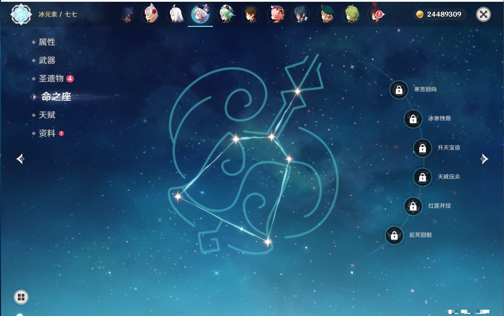Image resolution: width=504 pixels, height=316 pixels.
Task: Open the locked 寒苦回向 constellation node
Action: [399, 90]
